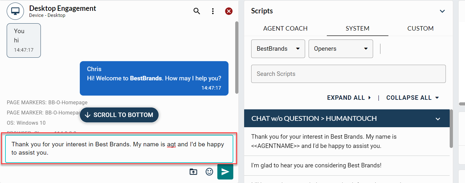465x183 pixels.
Task: Collapse the Scripts panel chevron
Action: click(x=442, y=11)
